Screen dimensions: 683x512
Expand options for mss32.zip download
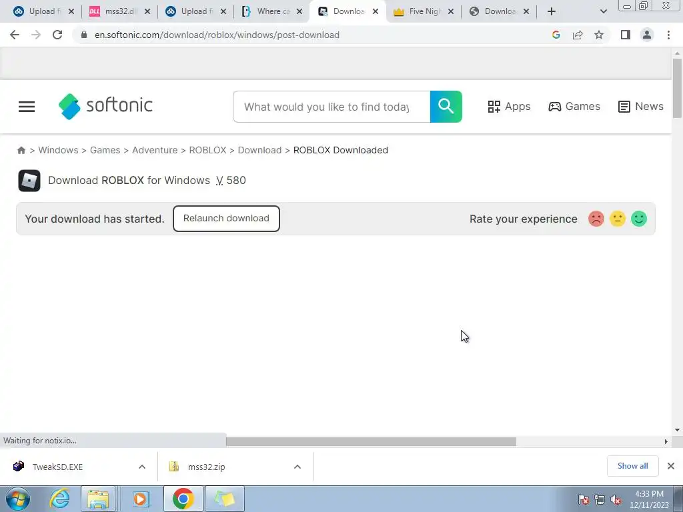coord(297,467)
